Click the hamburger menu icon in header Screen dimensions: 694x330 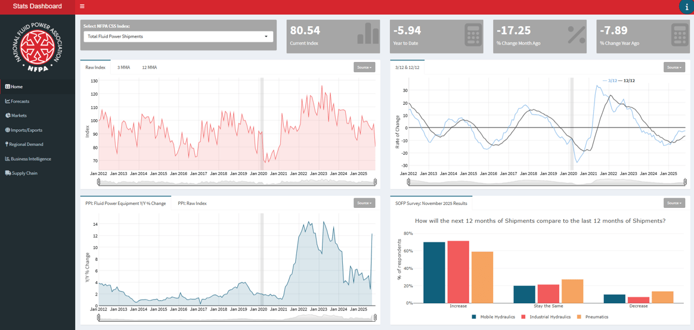[82, 7]
